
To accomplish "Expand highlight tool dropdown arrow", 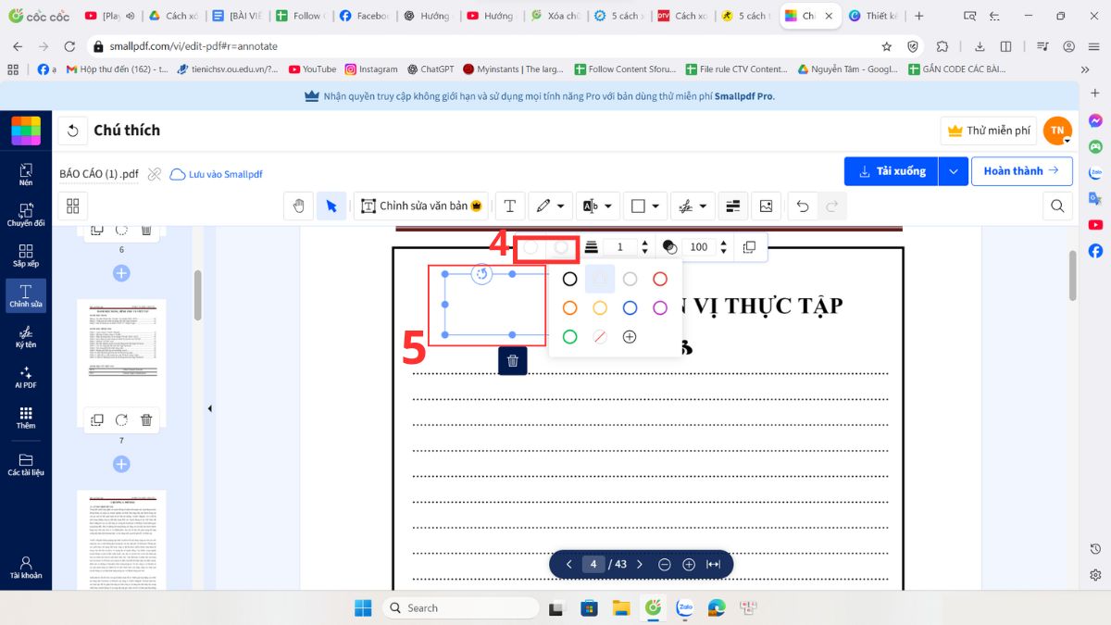I will (x=609, y=206).
